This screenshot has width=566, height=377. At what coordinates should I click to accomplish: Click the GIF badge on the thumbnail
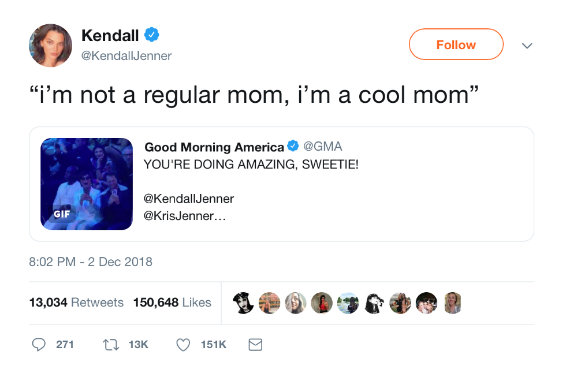coord(62,214)
